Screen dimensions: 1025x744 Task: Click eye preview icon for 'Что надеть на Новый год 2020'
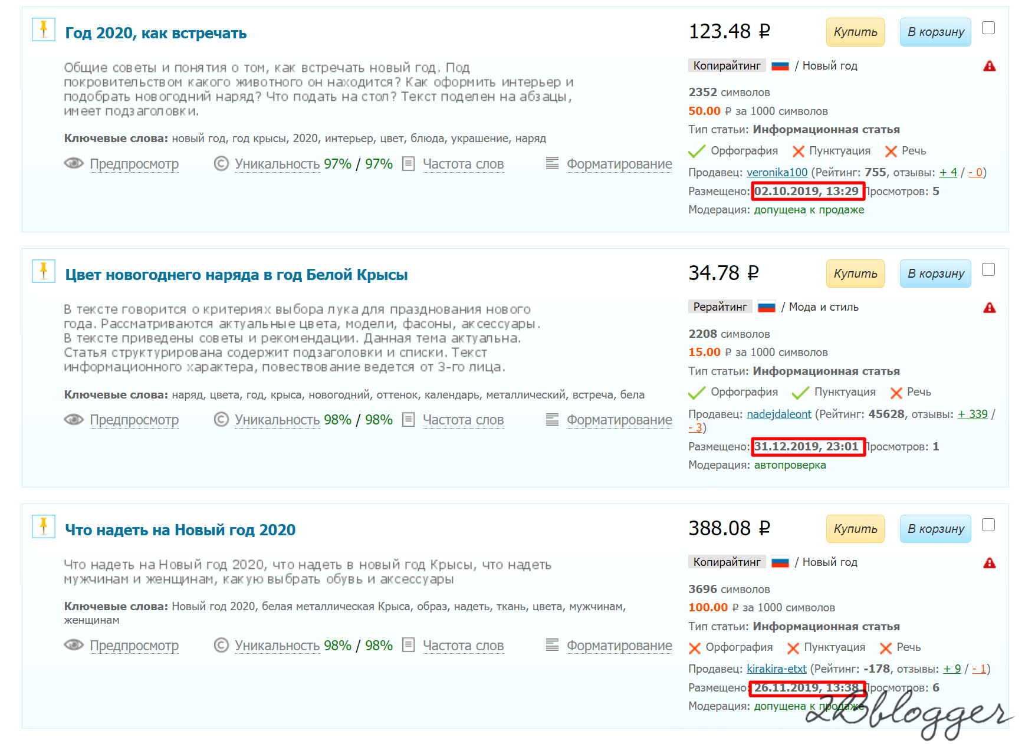click(74, 645)
